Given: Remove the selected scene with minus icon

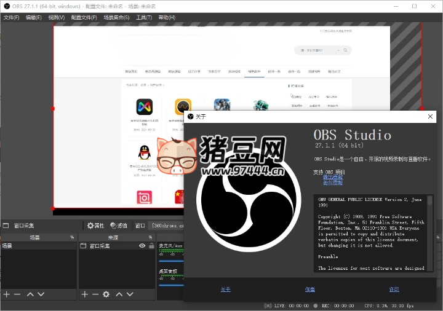Looking at the screenshot, I should tap(17, 294).
